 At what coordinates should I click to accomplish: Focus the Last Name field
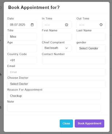click(x=91, y=37)
